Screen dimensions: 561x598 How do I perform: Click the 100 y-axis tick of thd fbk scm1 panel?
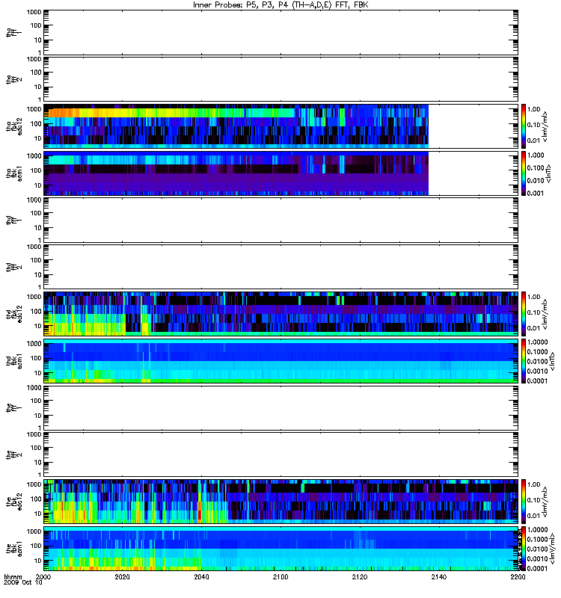click(x=35, y=358)
